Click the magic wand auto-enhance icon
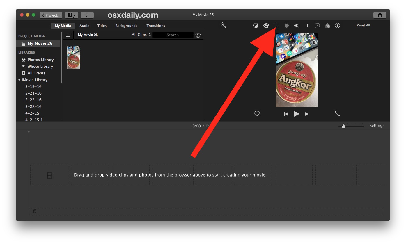 coord(223,25)
